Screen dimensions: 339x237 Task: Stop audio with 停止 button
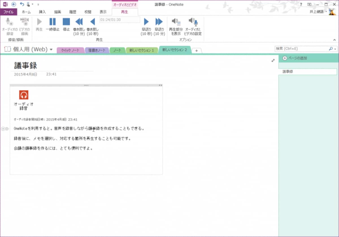66,25
